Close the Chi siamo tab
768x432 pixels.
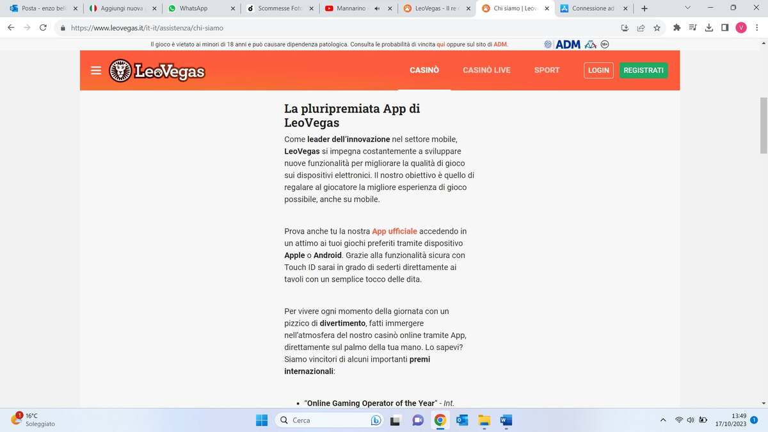tap(547, 8)
